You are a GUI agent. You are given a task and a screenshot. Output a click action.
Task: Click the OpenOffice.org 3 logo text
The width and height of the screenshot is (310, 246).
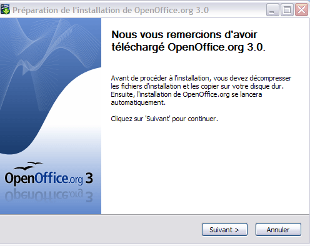click(49, 179)
